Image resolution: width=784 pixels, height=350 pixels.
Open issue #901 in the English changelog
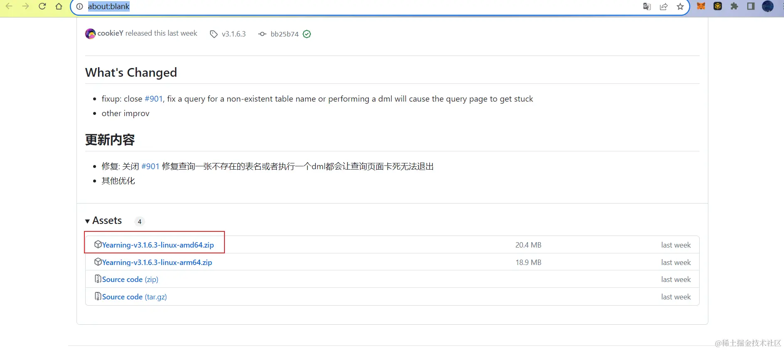coord(153,99)
